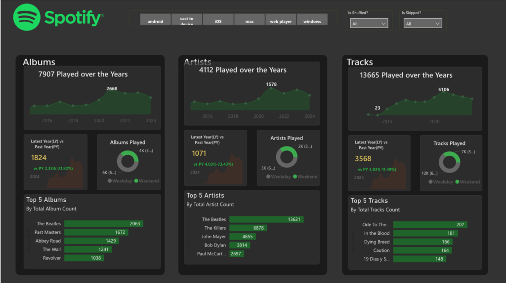Toggle the web player slicer button
The image size is (506, 283).
281,21
